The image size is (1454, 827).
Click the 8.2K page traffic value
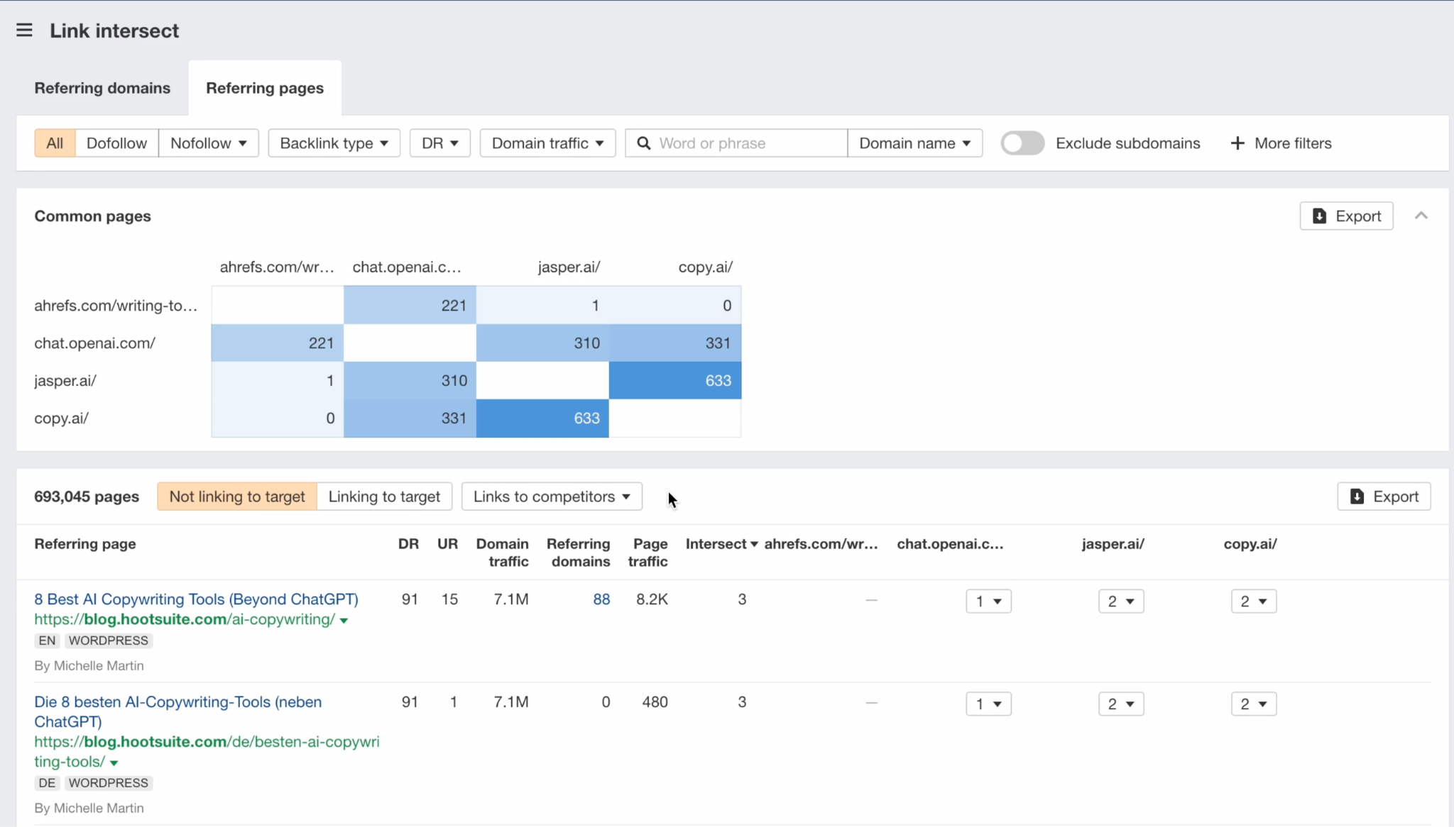tap(652, 599)
